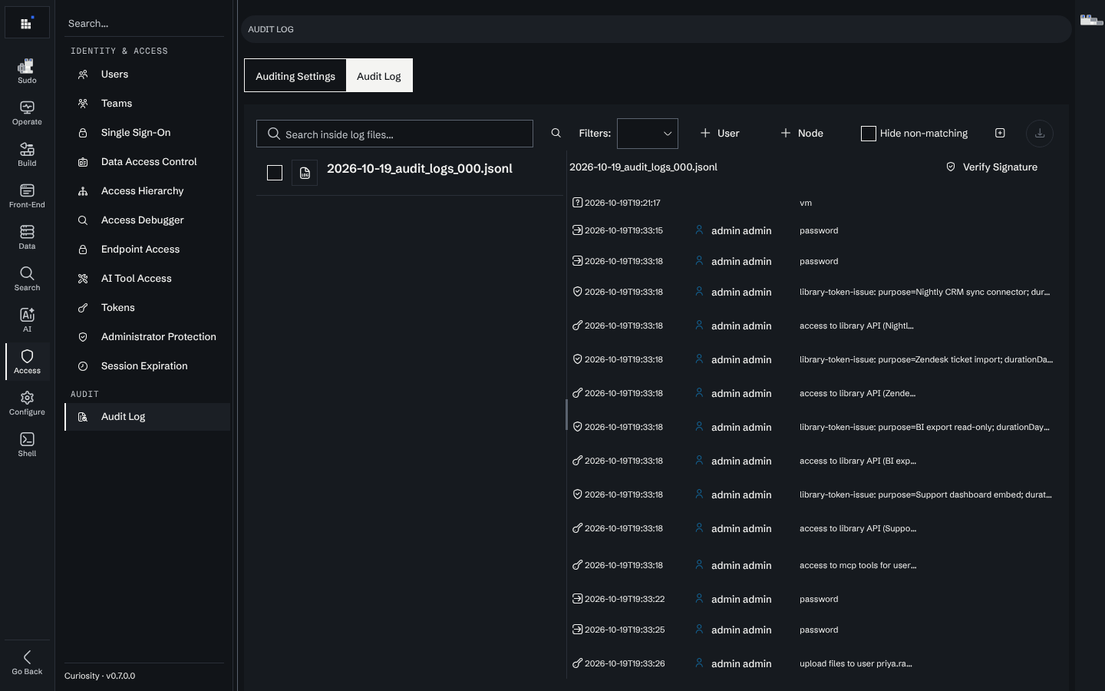Open Users in the sidebar
The image size is (1105, 691).
147,74
